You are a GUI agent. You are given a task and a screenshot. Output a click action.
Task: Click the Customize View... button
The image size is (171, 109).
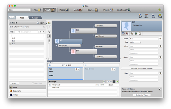tap(142, 95)
